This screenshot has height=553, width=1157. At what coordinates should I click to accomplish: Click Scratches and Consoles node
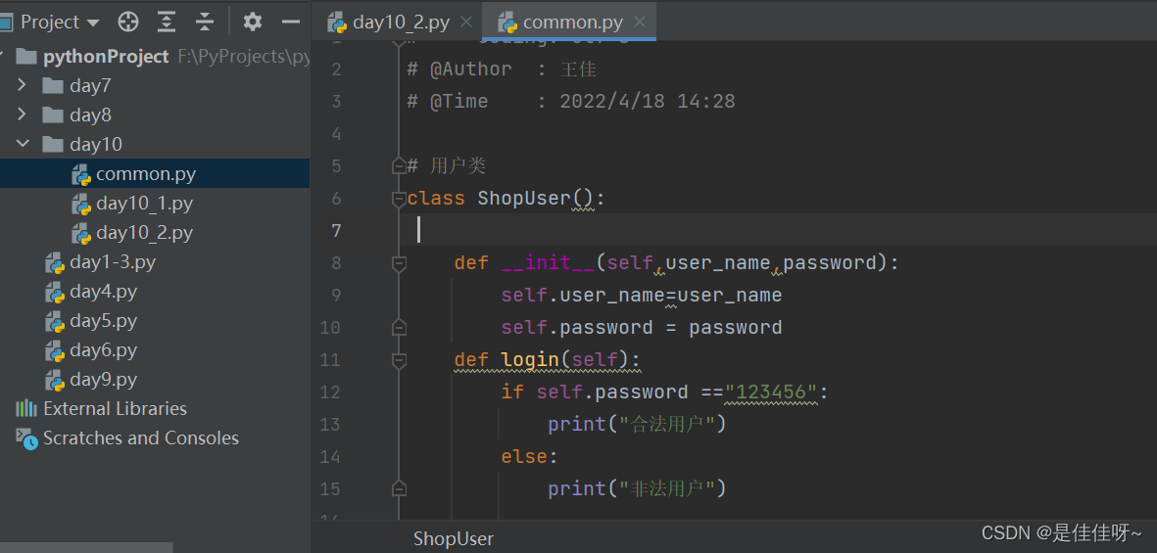pos(140,438)
